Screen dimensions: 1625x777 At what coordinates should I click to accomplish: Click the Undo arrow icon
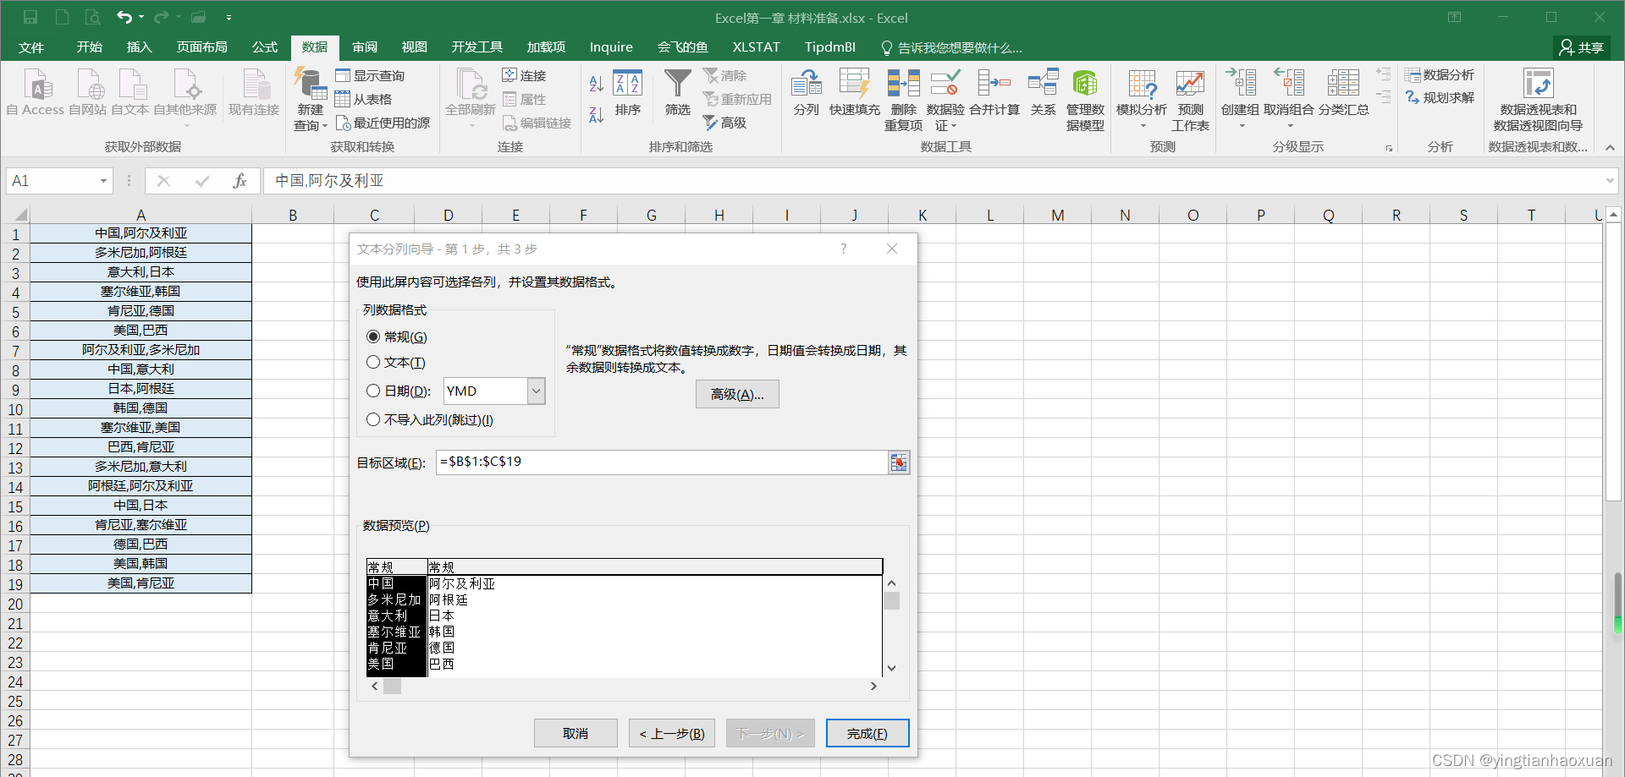tap(124, 17)
